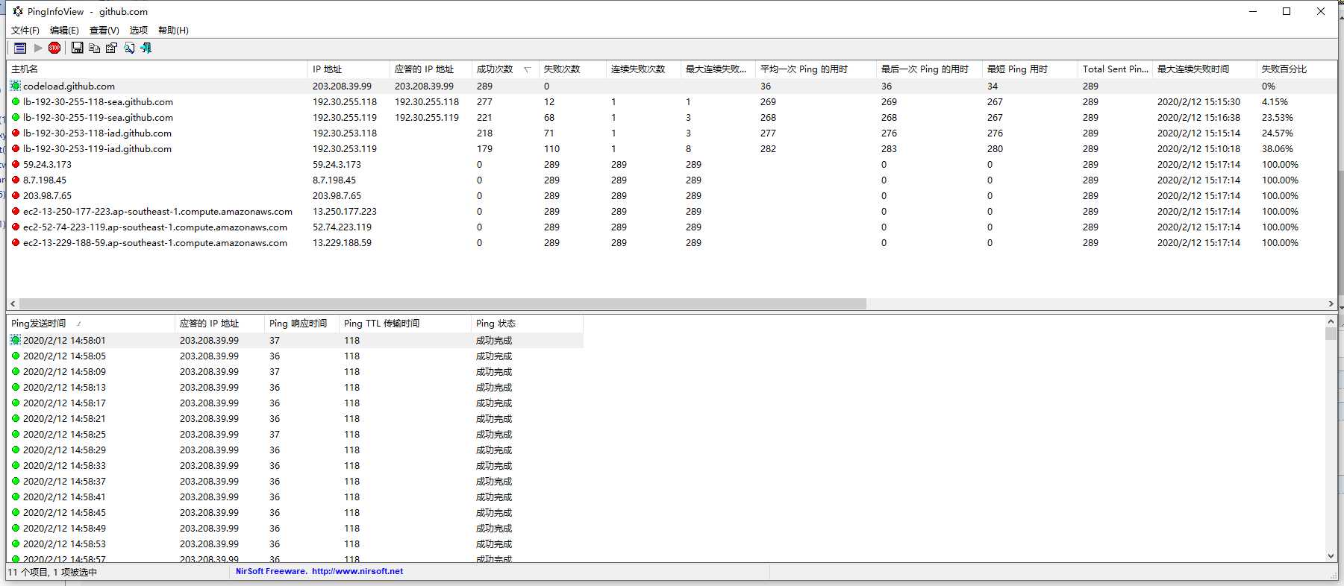Sort hosts by the 失败次数 column header
The height and width of the screenshot is (586, 1344).
tap(573, 69)
